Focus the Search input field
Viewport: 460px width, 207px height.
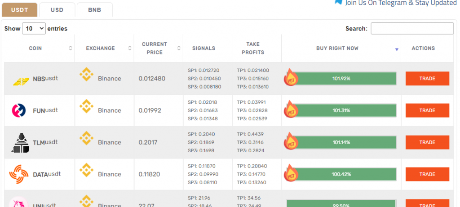(412, 29)
